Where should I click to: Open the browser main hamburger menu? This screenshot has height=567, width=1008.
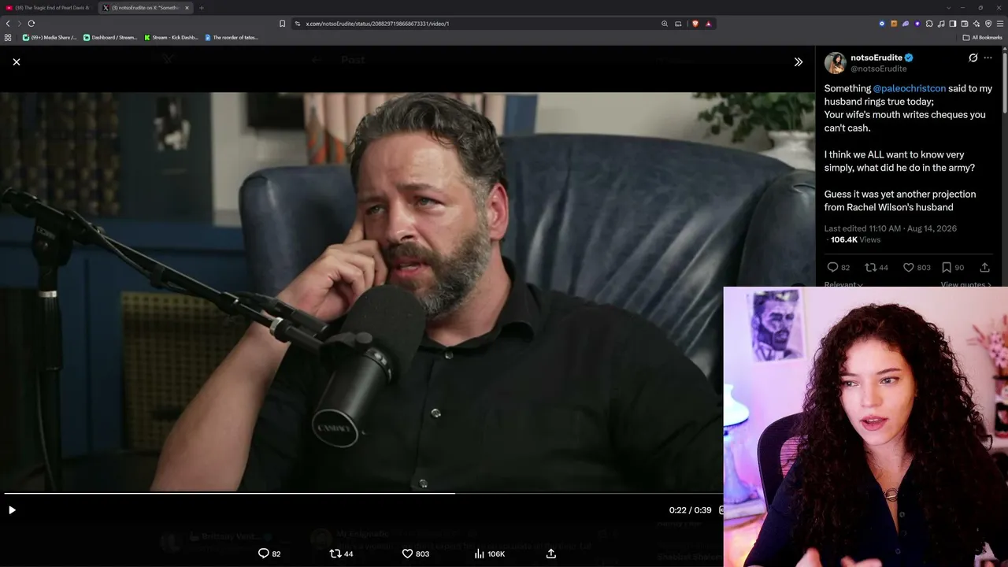(1000, 24)
